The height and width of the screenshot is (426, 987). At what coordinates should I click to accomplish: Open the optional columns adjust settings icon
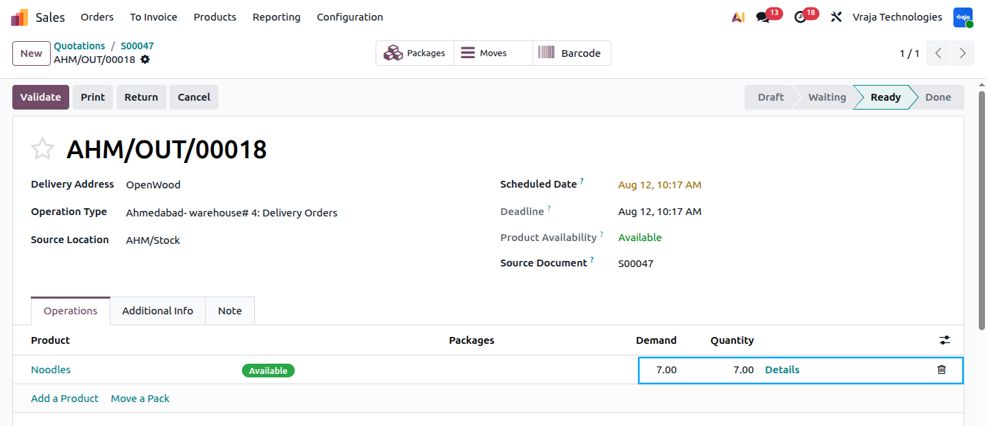pyautogui.click(x=945, y=340)
